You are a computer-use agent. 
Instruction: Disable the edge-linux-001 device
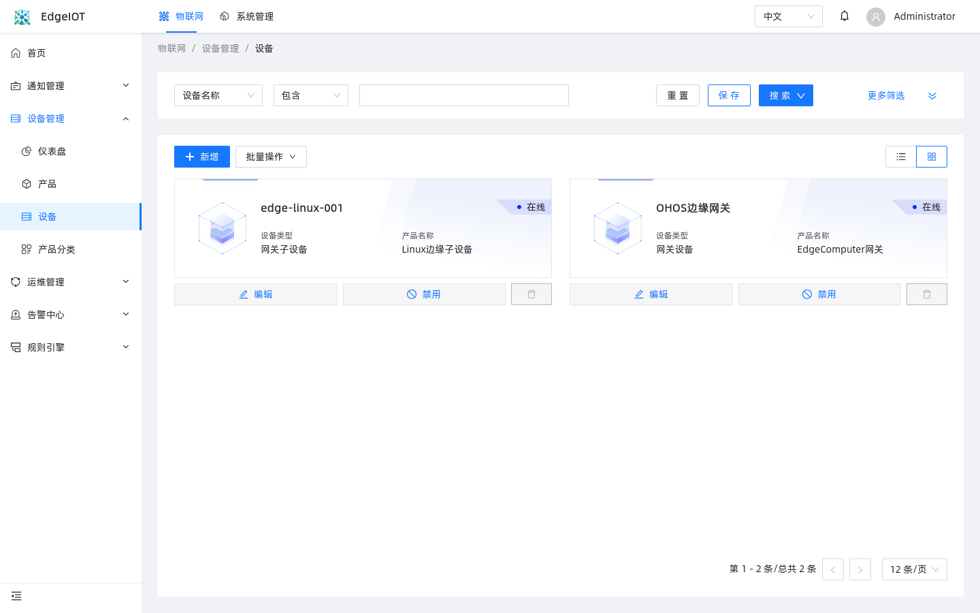pos(424,294)
